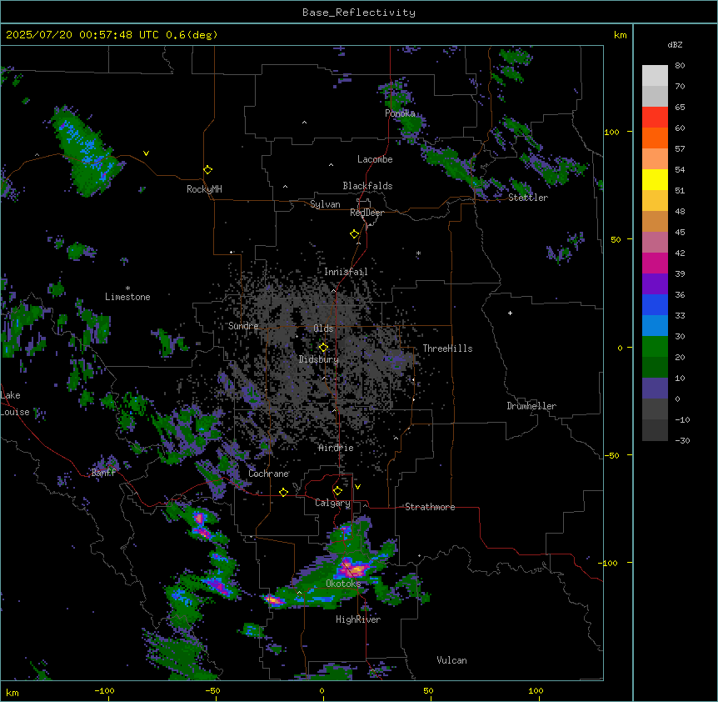Screen dimensions: 718x702
Task: Click the RockyMH label
Action: [204, 189]
